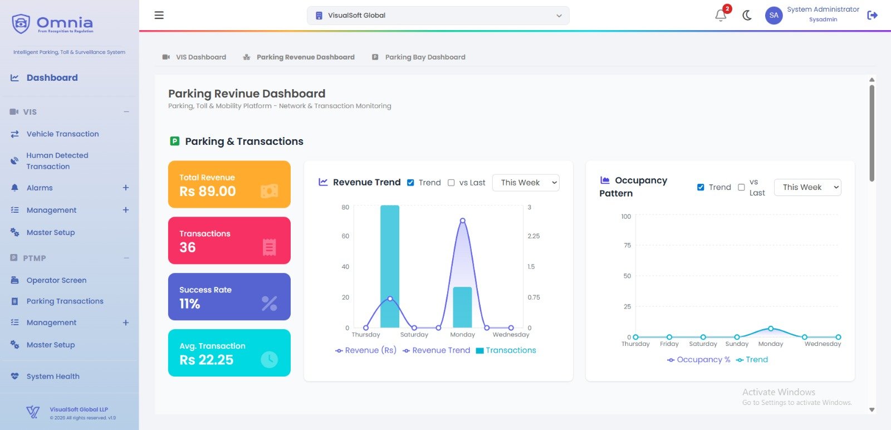Viewport: 891px width, 430px height.
Task: Click the VIS Master Setup gears icon
Action: [14, 232]
